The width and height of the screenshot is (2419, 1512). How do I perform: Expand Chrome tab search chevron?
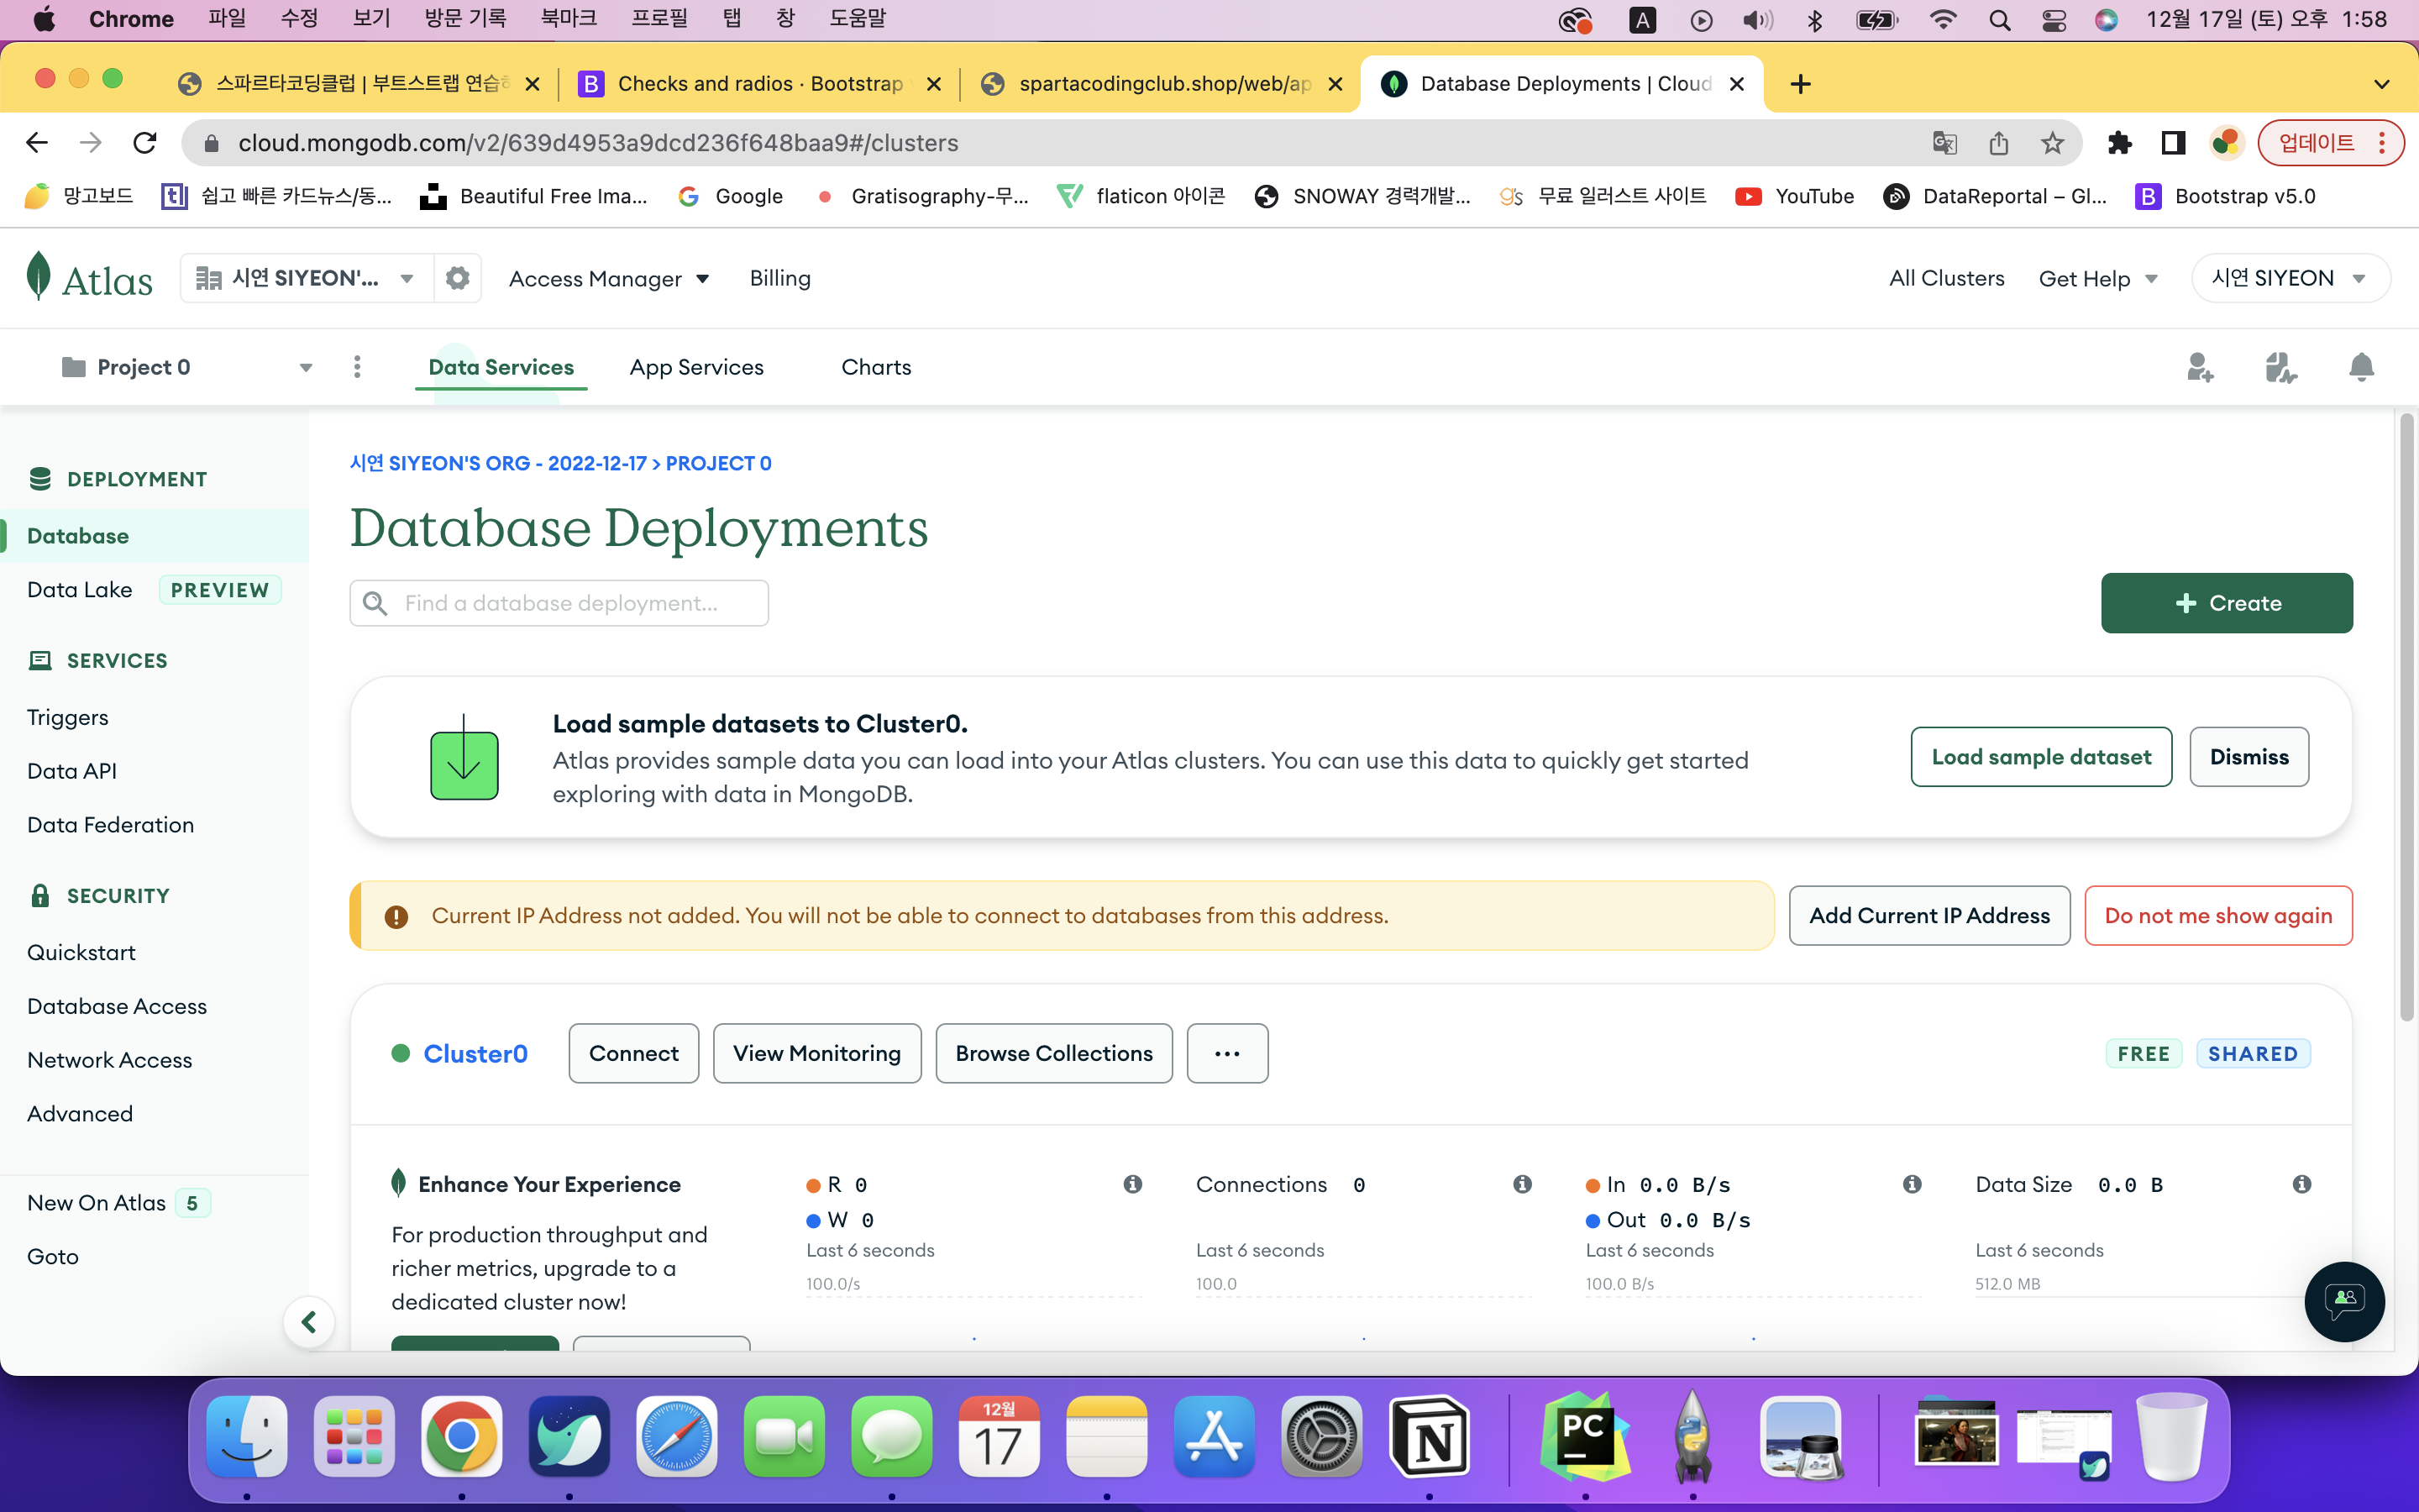[2382, 84]
